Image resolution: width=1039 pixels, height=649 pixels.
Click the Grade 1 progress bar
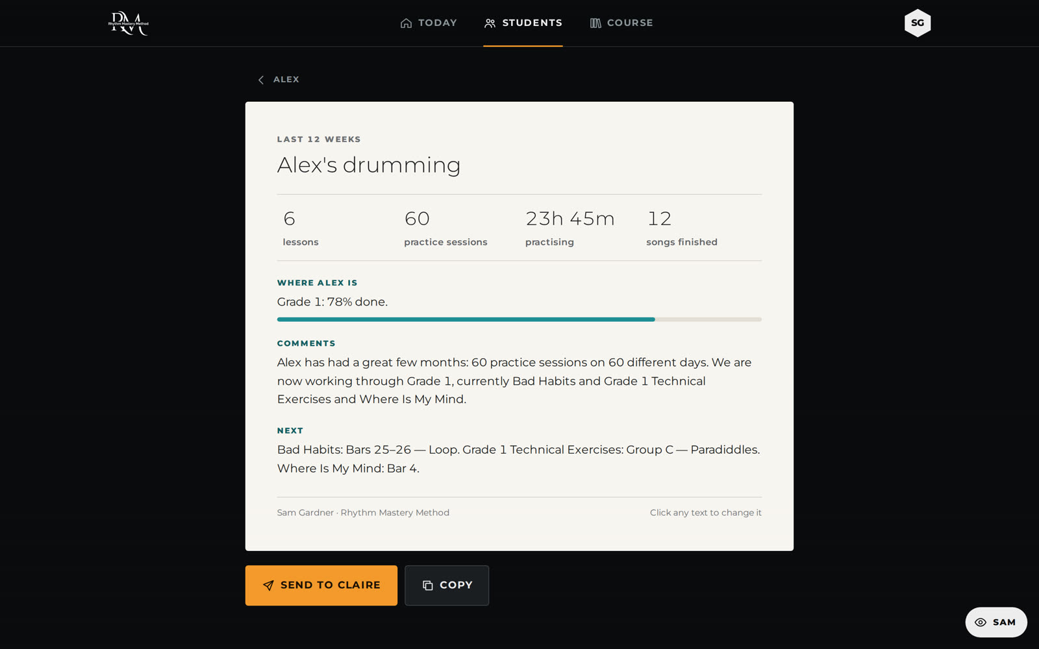click(519, 319)
